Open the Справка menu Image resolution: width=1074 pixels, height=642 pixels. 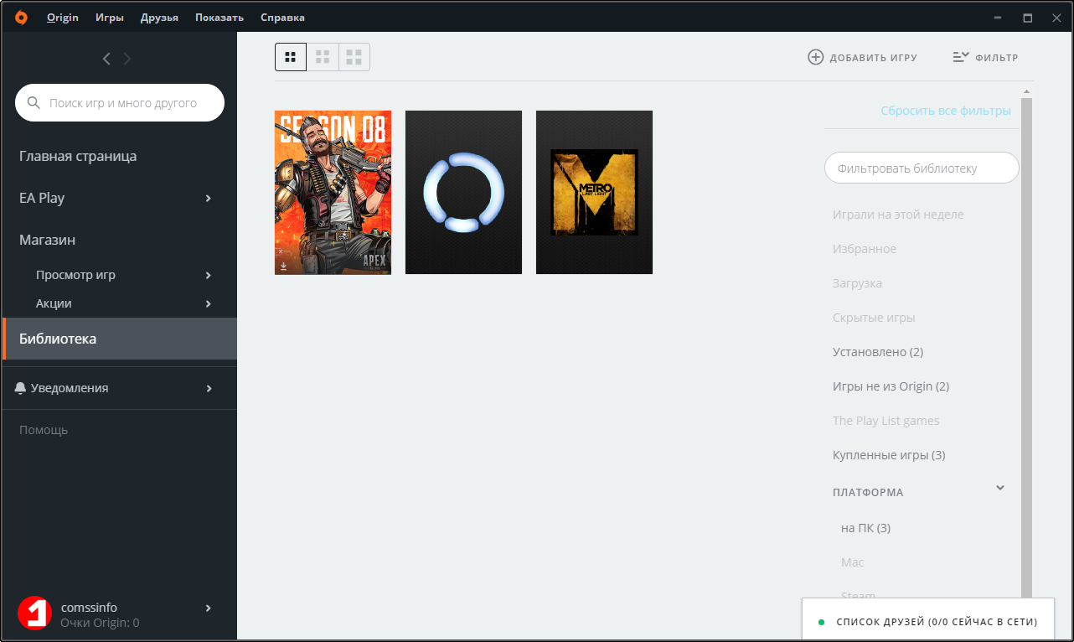(282, 17)
